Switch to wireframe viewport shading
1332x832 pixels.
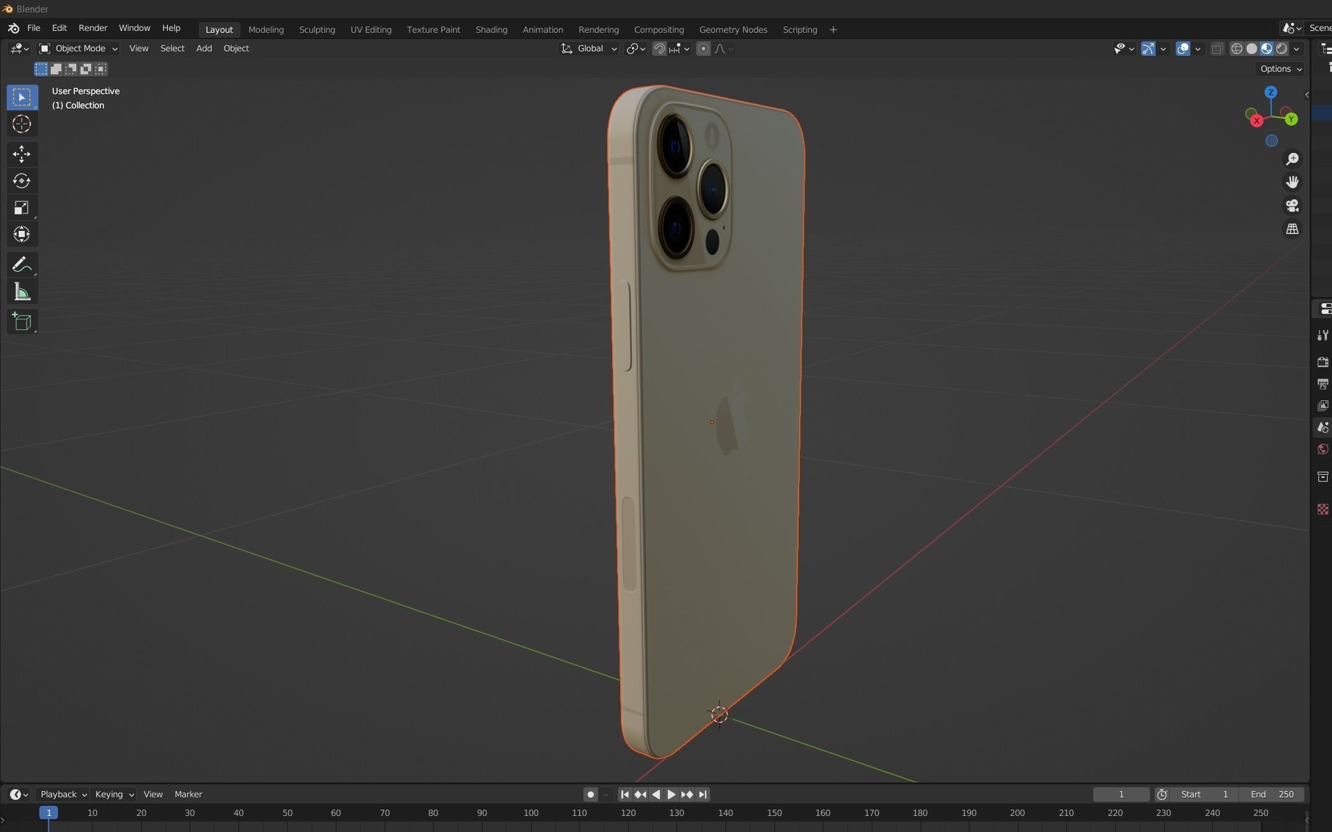pyautogui.click(x=1237, y=48)
